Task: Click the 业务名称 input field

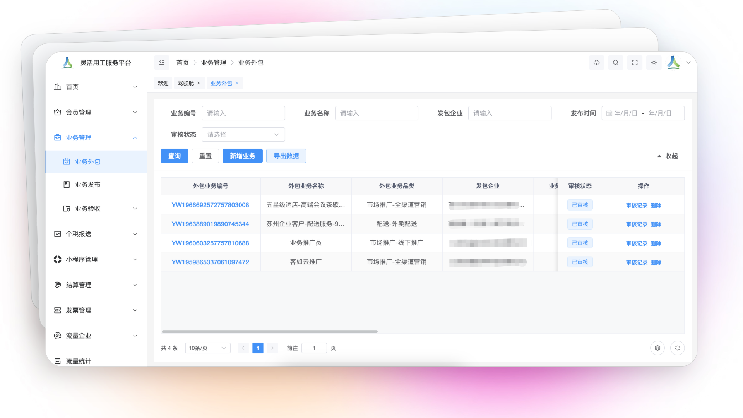Action: [376, 113]
